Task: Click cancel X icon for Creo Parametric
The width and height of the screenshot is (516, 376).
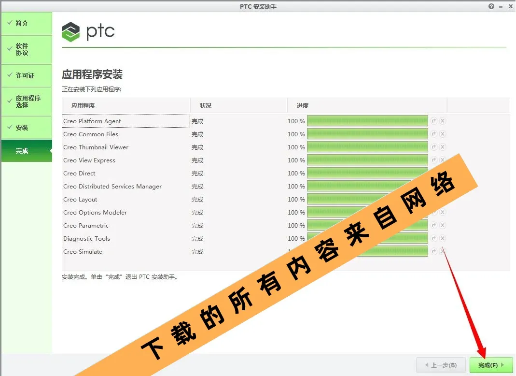Action: click(443, 225)
